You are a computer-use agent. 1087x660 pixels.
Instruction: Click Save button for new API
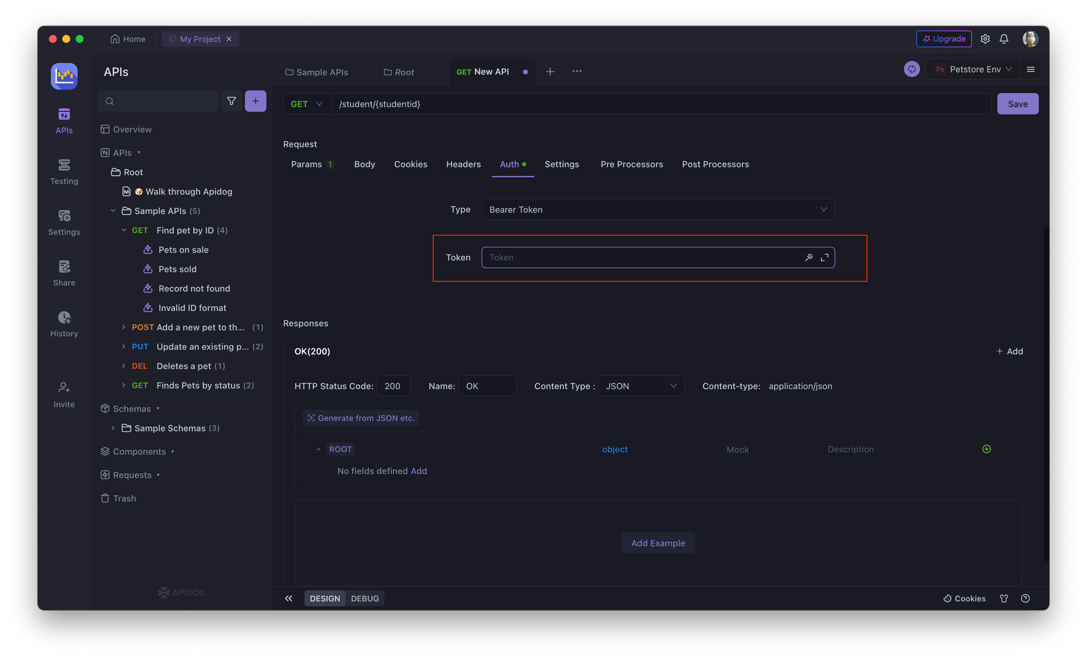pos(1018,103)
